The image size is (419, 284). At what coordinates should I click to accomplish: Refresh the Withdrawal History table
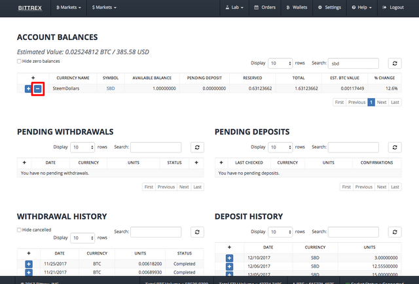coord(197,232)
